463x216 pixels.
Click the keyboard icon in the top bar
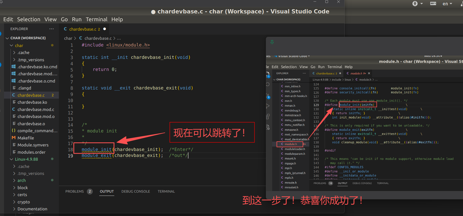click(x=433, y=3)
